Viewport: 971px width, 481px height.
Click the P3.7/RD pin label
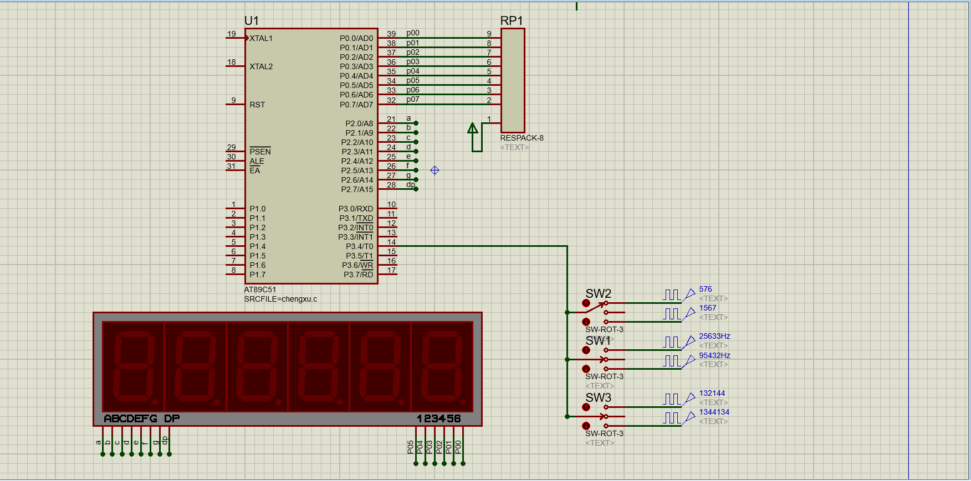[359, 275]
